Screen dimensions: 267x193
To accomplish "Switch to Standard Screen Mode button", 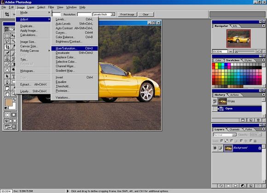I will tap(6, 121).
